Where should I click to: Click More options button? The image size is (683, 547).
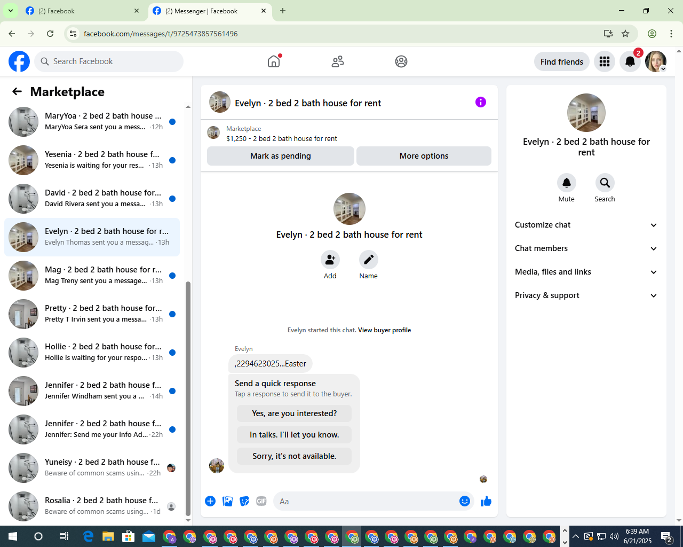coord(424,156)
